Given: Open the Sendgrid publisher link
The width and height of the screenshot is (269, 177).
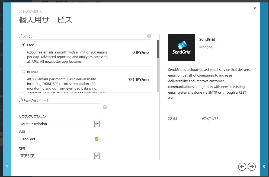Looking at the screenshot, I should pos(206,47).
